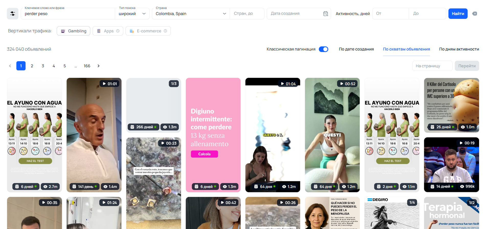
Task: Select the Gambling traffic vertical
Action: tap(73, 31)
